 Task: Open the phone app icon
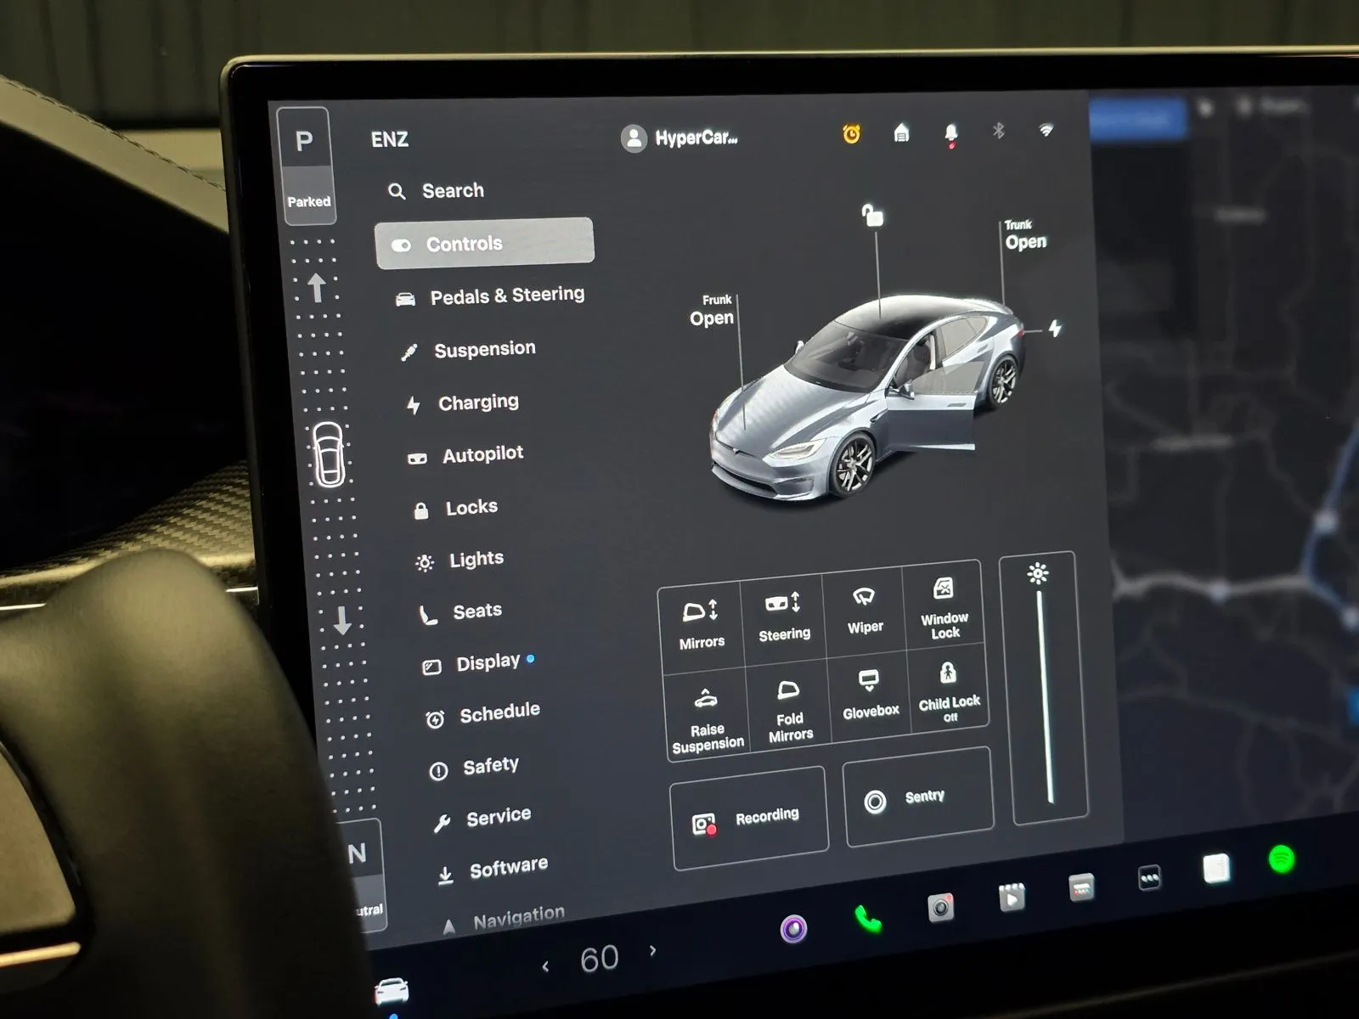867,919
